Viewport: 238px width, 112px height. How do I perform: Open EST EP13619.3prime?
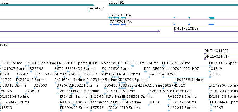(x=176, y=63)
